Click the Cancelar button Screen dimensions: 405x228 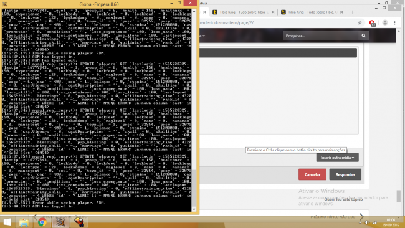pyautogui.click(x=312, y=174)
